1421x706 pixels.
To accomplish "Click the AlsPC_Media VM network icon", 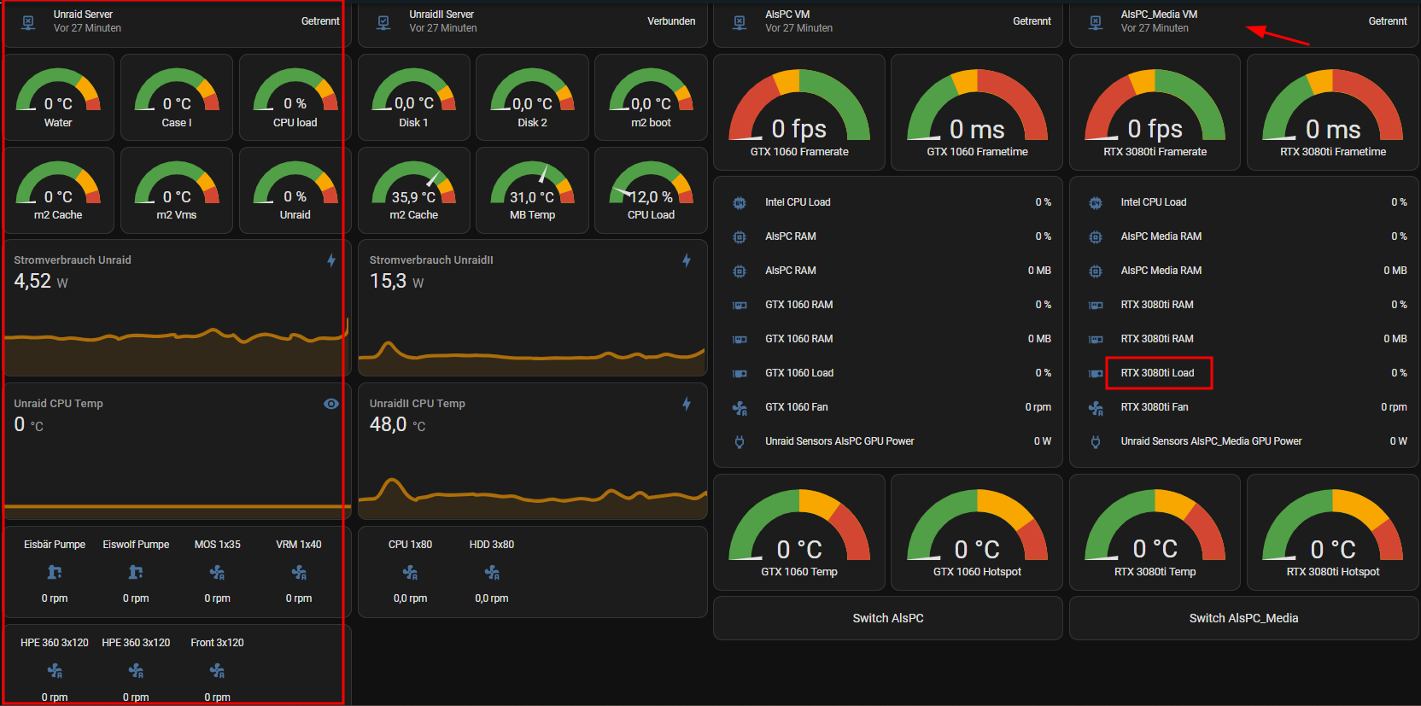I will click(x=1096, y=22).
